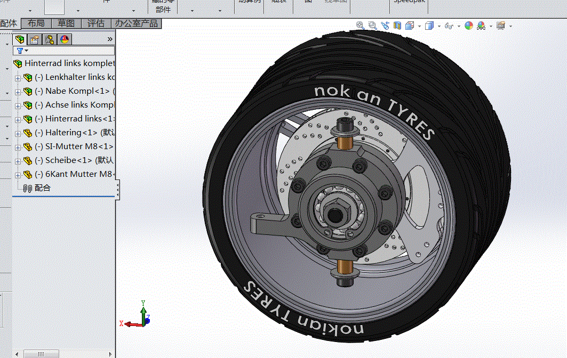Click the Apply Scene globe icon
Image resolution: width=567 pixels, height=358 pixels.
coord(468,25)
